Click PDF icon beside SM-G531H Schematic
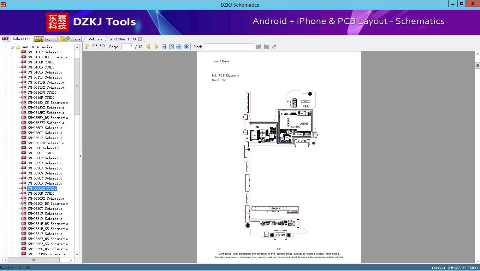The height and width of the screenshot is (271, 480). (24, 219)
